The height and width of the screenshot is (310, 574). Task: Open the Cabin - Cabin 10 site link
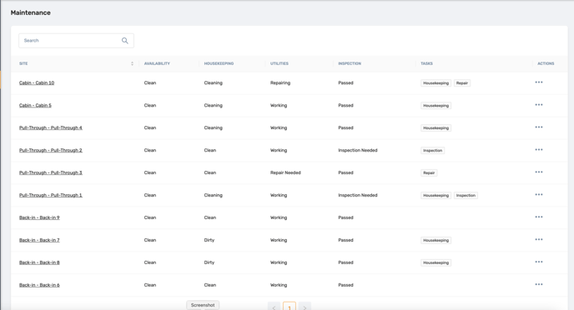pos(37,83)
